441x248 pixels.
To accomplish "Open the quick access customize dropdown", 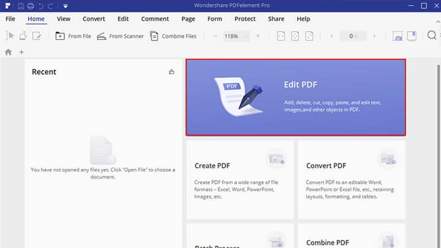I will tap(66, 6).
